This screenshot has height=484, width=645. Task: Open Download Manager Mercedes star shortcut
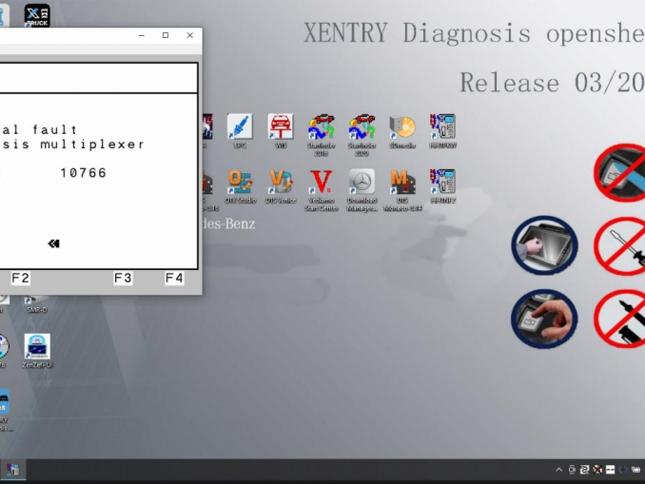[x=362, y=190]
